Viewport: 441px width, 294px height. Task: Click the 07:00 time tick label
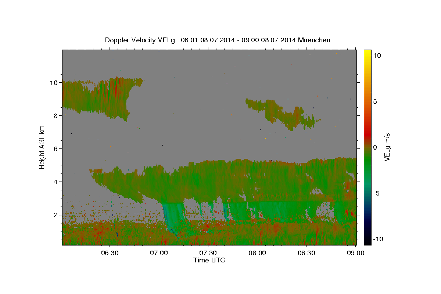point(159,253)
